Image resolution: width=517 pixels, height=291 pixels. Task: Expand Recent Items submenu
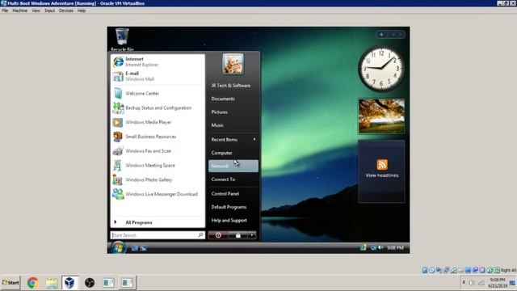click(x=233, y=140)
